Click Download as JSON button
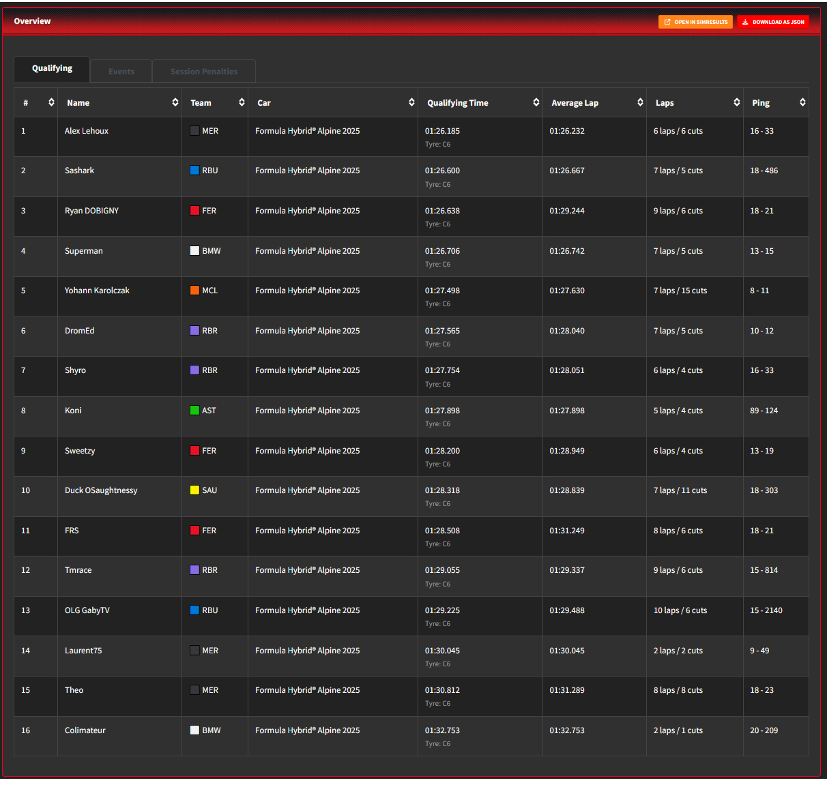The image size is (827, 787). coord(773,22)
